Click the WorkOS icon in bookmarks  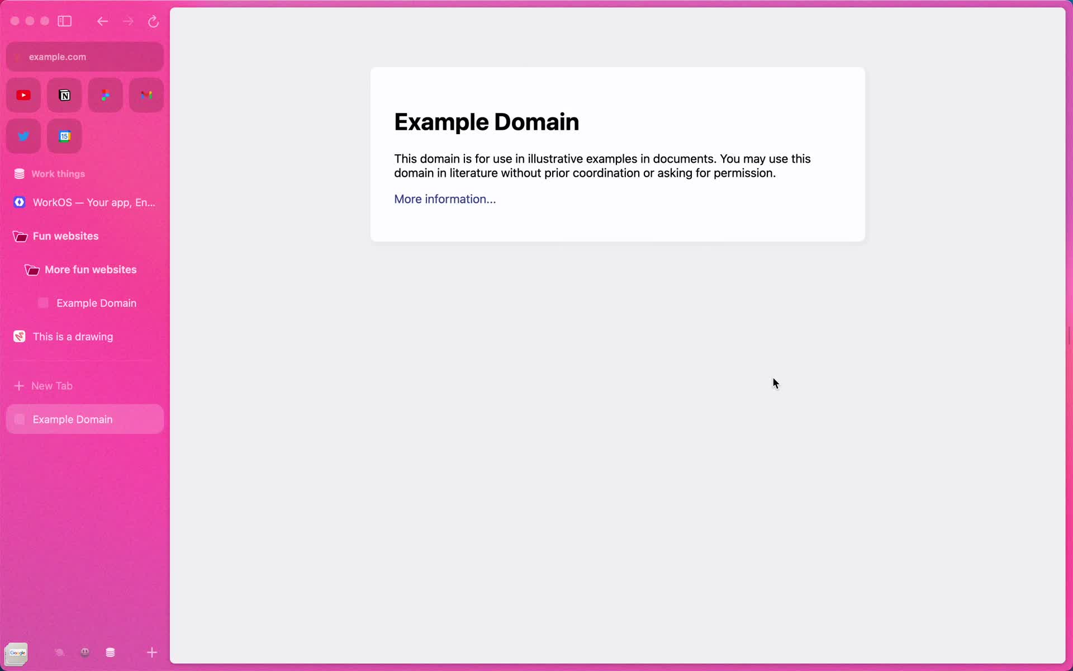click(20, 202)
